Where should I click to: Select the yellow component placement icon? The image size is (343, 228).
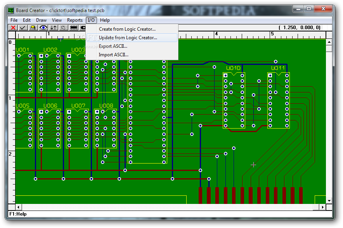[x=33, y=28]
